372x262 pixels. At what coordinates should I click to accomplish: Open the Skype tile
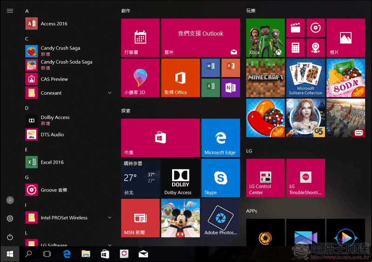tap(220, 178)
